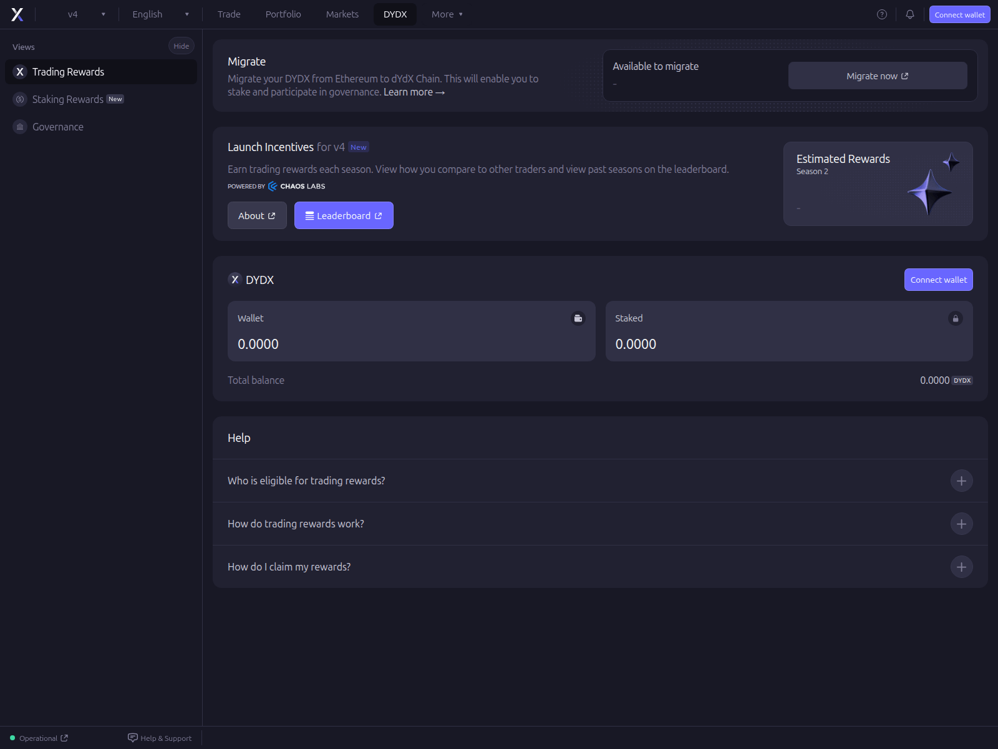Open the English language dropdown
The height and width of the screenshot is (749, 998).
pos(160,14)
